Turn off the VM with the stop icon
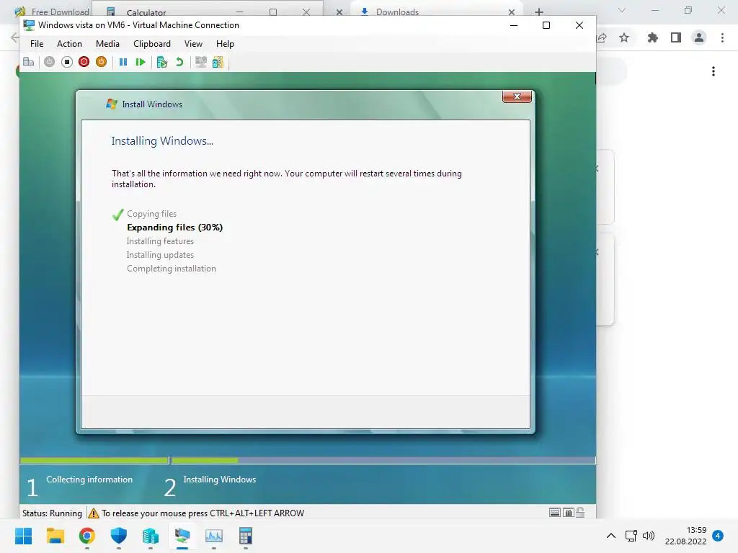The height and width of the screenshot is (553, 738). (67, 62)
